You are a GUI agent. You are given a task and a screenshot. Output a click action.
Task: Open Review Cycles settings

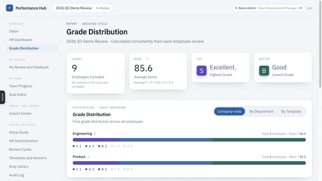[20, 149]
